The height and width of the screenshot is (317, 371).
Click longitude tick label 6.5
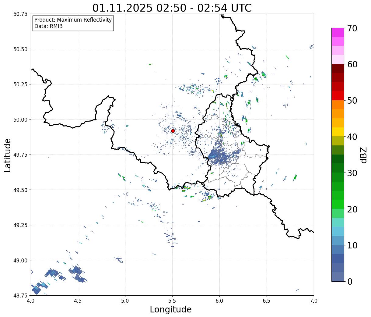267,301
